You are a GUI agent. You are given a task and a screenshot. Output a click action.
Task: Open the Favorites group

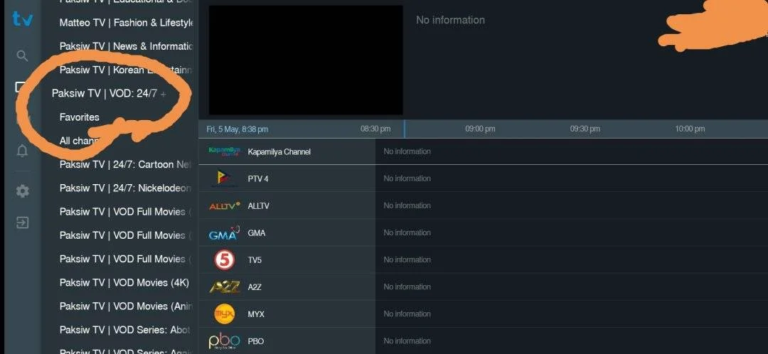coord(80,117)
